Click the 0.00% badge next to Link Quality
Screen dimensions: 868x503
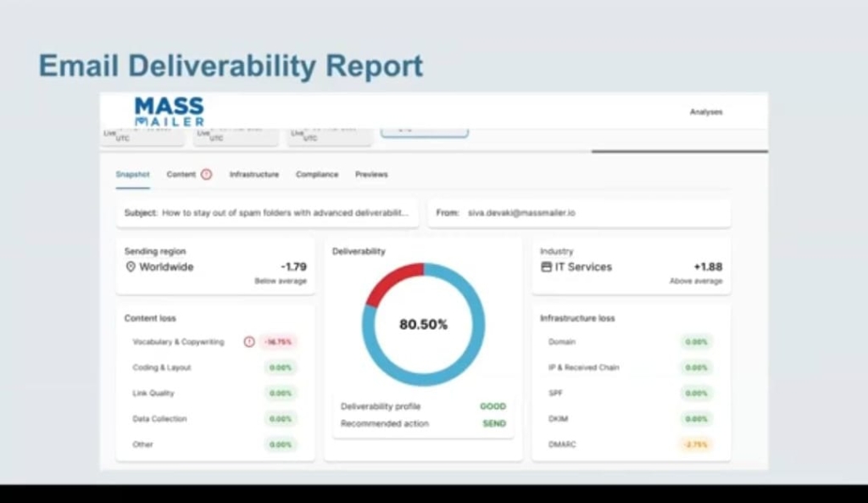point(281,393)
